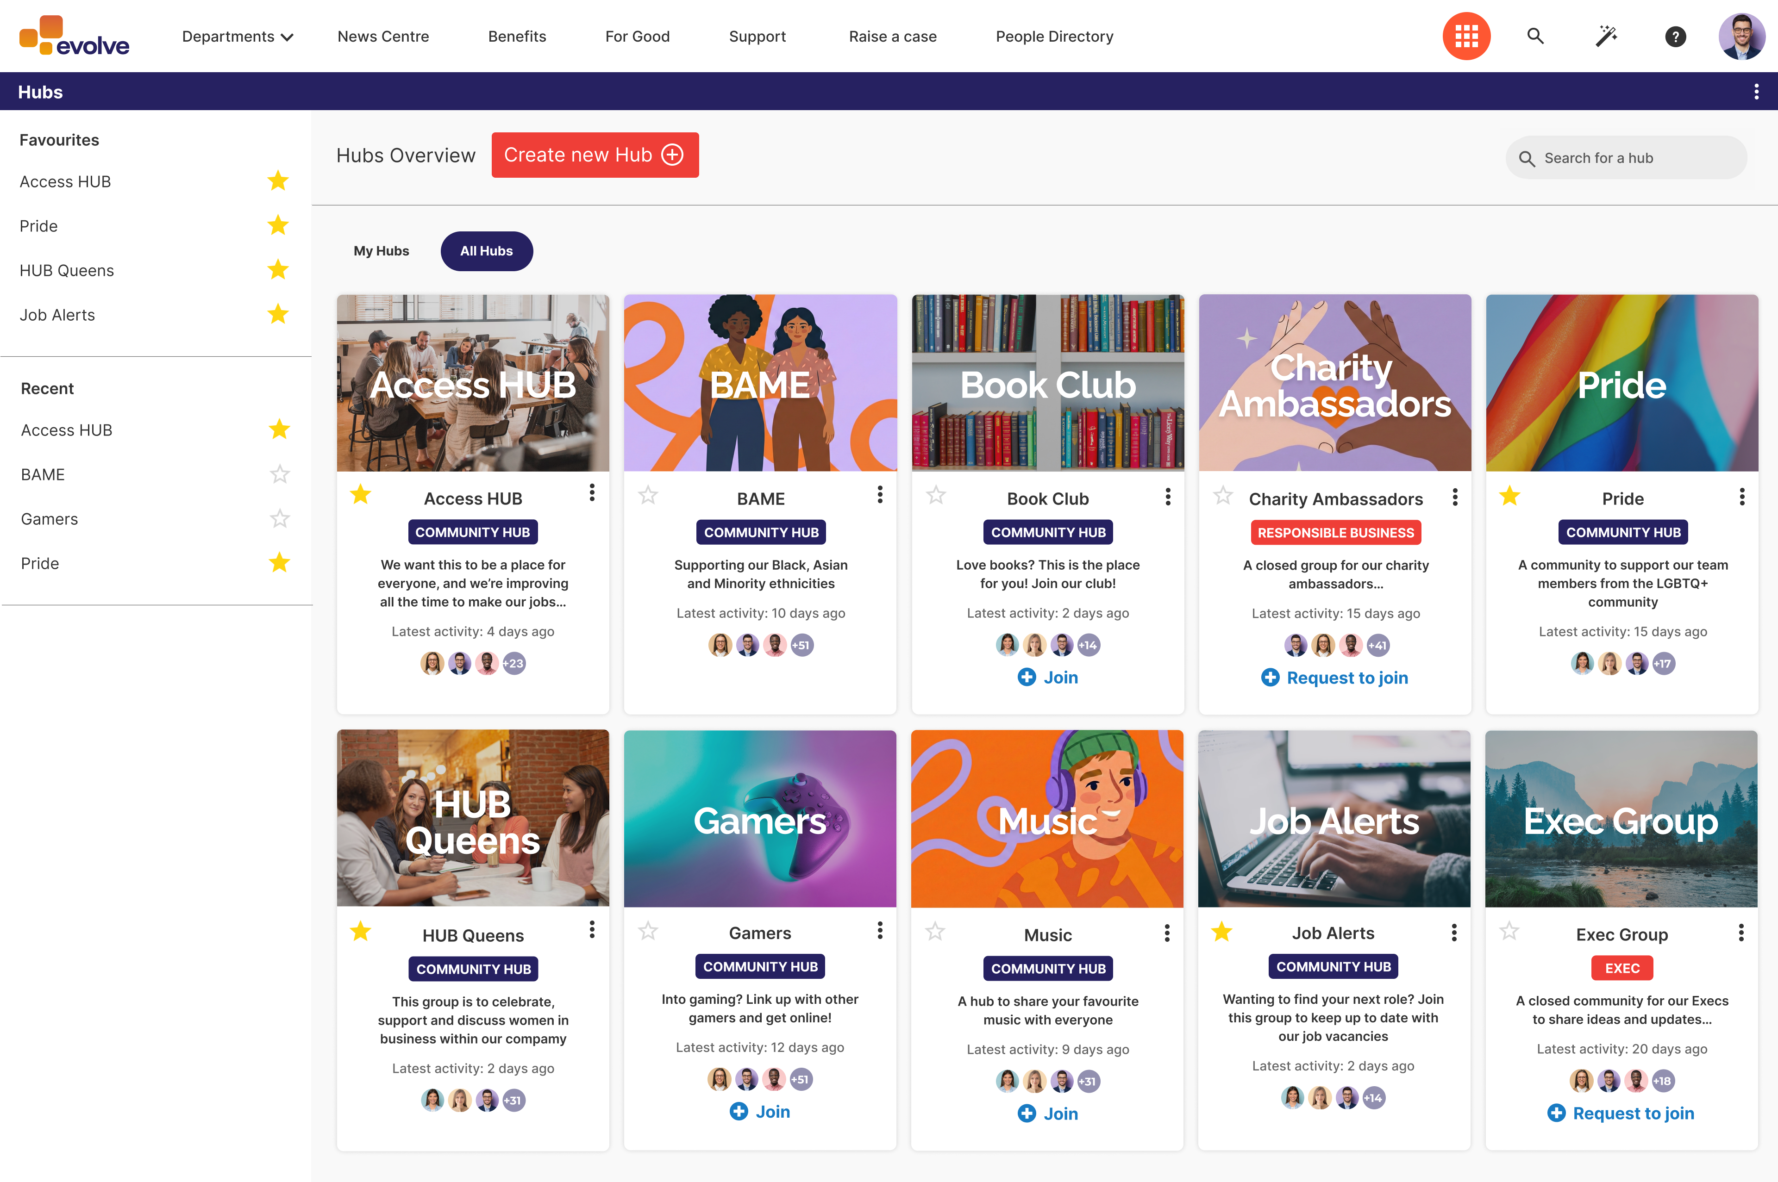The image size is (1778, 1182).
Task: Open member count +51 on BAME card
Action: click(x=801, y=645)
